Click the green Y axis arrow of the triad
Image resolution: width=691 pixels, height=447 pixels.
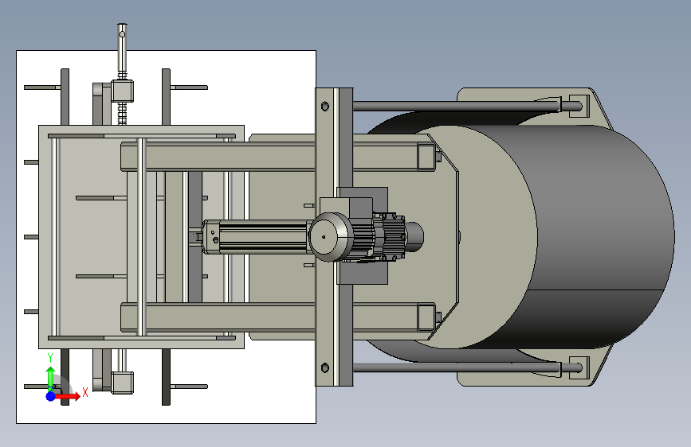click(x=50, y=379)
